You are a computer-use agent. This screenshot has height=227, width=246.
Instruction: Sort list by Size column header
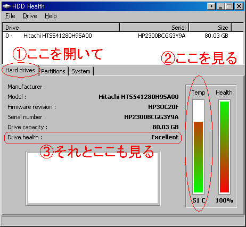[x=210, y=28]
